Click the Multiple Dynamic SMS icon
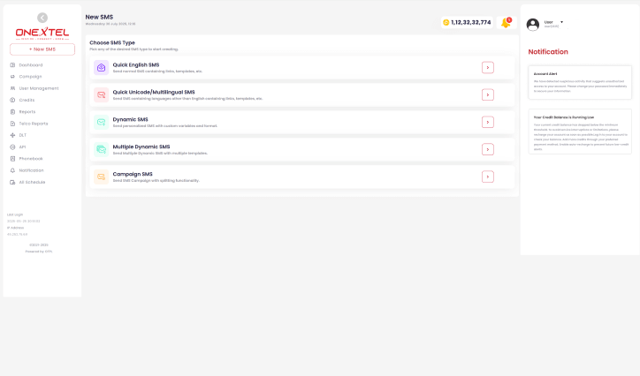 pyautogui.click(x=101, y=150)
